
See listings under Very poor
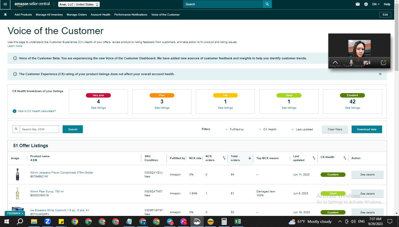(98, 108)
